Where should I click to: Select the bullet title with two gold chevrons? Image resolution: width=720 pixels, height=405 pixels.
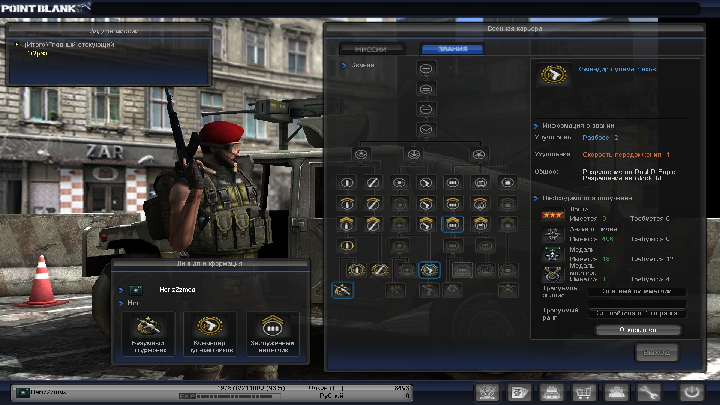coord(347,224)
